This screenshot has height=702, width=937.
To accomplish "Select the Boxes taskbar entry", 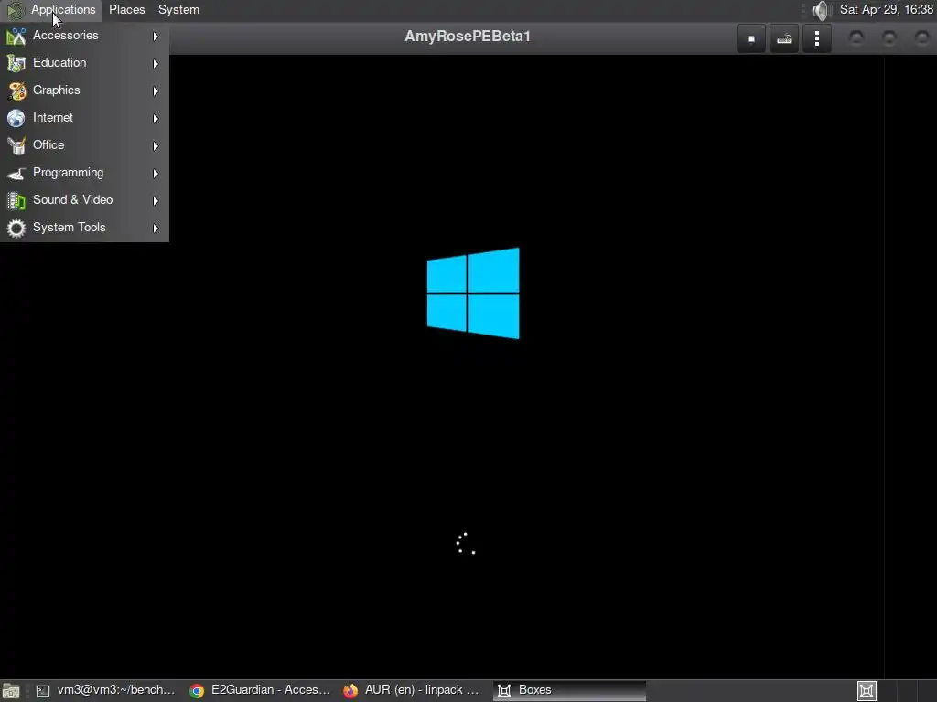I will (569, 690).
